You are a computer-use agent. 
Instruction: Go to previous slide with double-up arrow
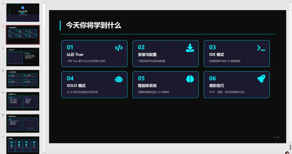point(290,146)
